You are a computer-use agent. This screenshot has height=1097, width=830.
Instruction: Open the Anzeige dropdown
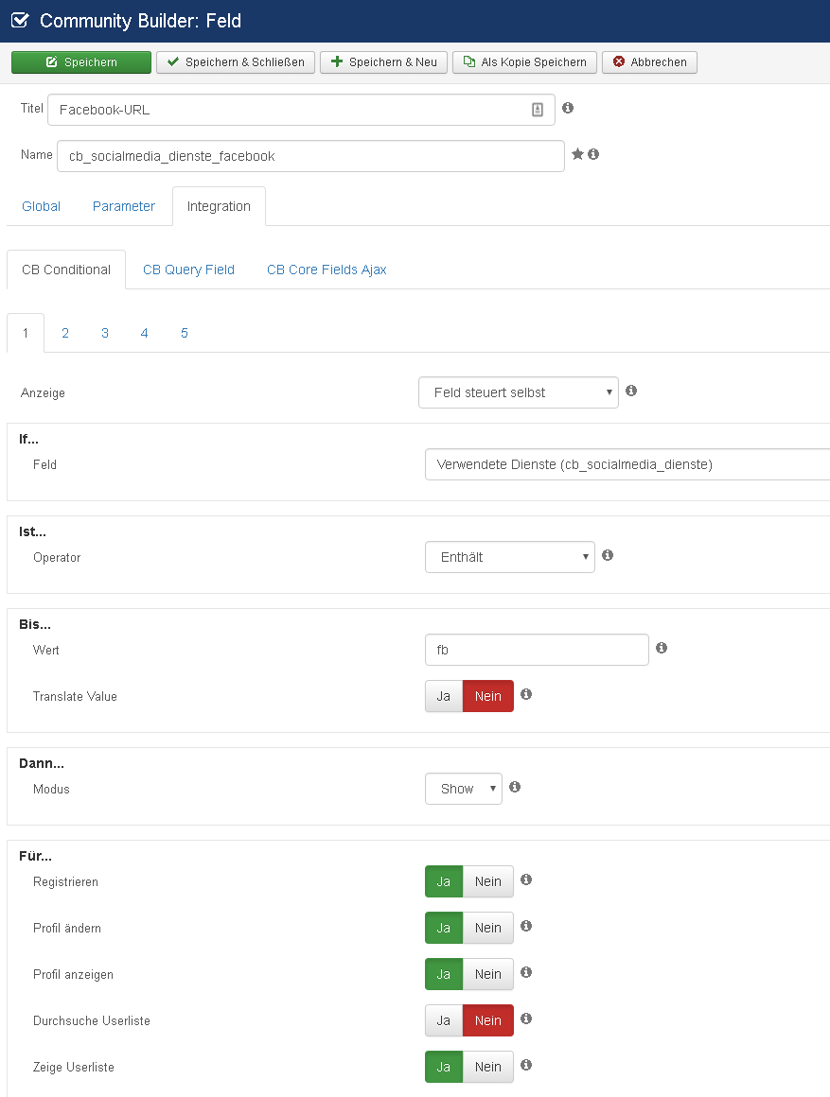tap(518, 392)
